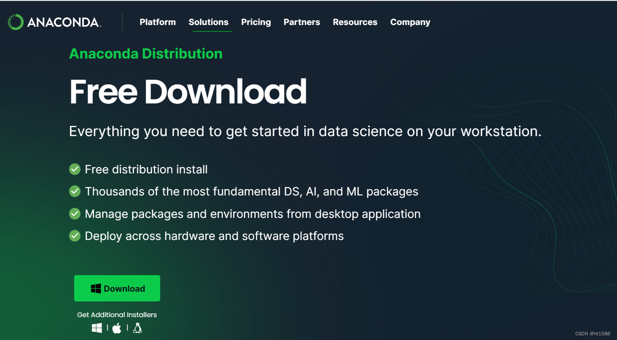Screen dimensions: 617x340
Task: Click the checkmark beside Free distribution install
Action: tap(75, 169)
